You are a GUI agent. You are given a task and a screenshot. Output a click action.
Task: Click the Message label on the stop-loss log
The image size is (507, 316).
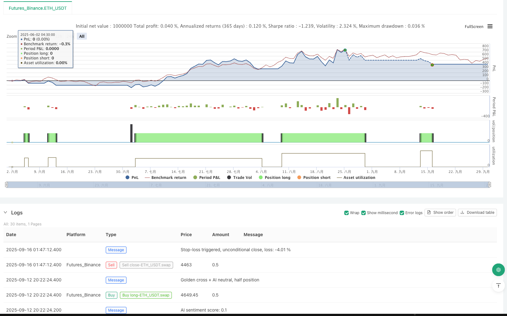116,250
